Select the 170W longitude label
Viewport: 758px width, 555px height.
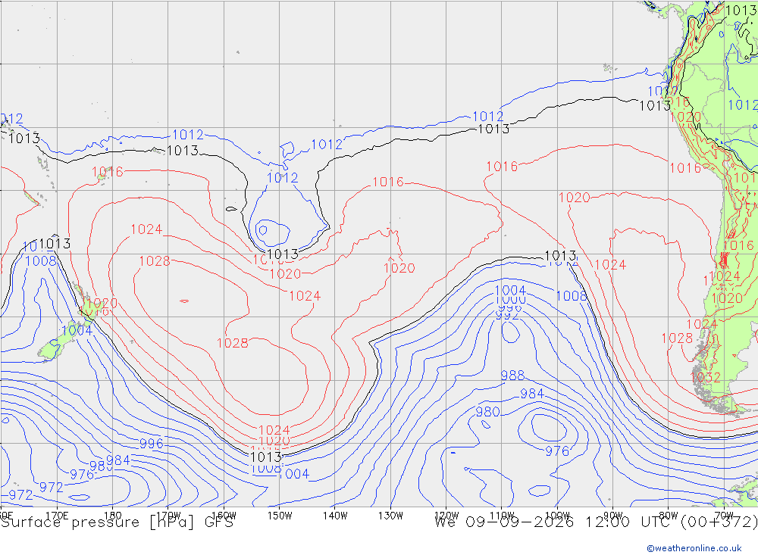(x=168, y=516)
